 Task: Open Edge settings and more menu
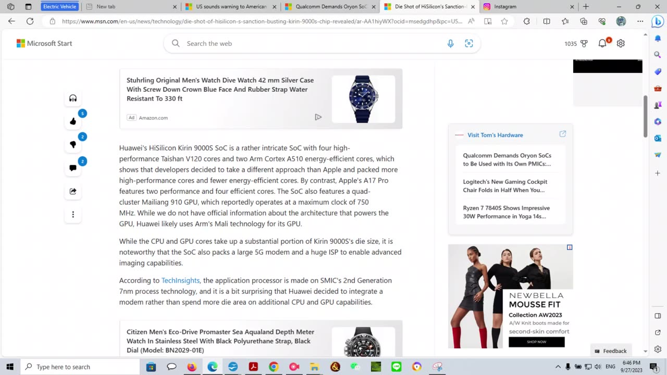640,21
